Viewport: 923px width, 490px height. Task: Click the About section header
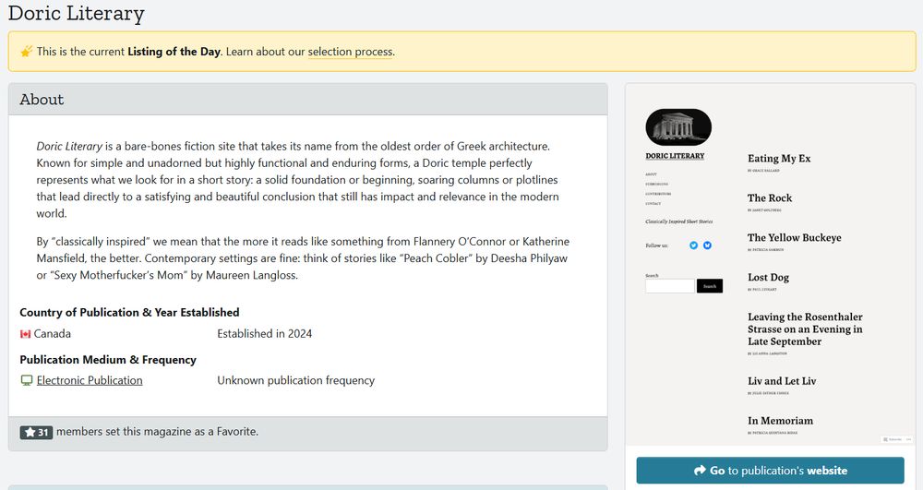pos(308,100)
